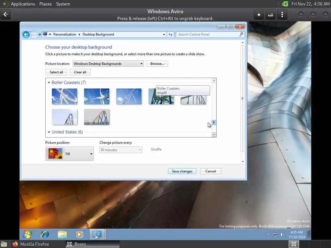Select the third roller coaster wallpaper
This screenshot has width=331, height=248.
pyautogui.click(x=129, y=96)
